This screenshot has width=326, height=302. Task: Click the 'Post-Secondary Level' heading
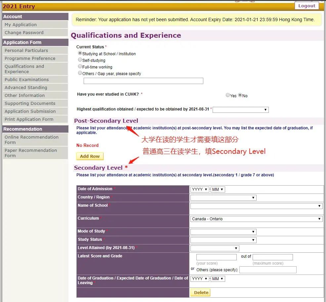coord(106,121)
